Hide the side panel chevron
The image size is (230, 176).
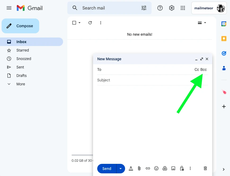[224, 169]
